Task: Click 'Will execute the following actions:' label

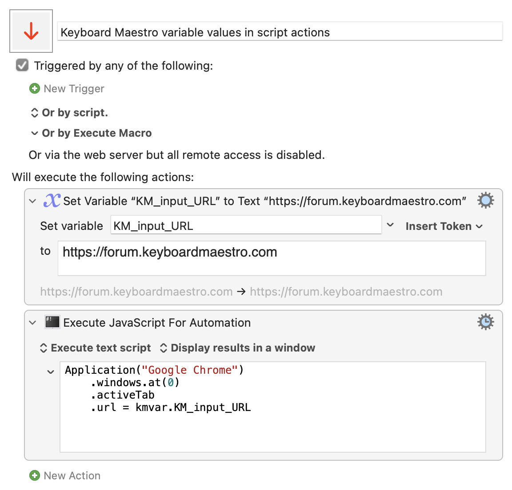Action: [x=103, y=177]
